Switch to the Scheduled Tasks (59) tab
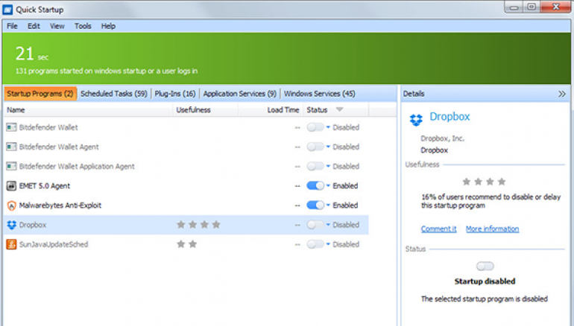This screenshot has width=574, height=326. pos(114,94)
